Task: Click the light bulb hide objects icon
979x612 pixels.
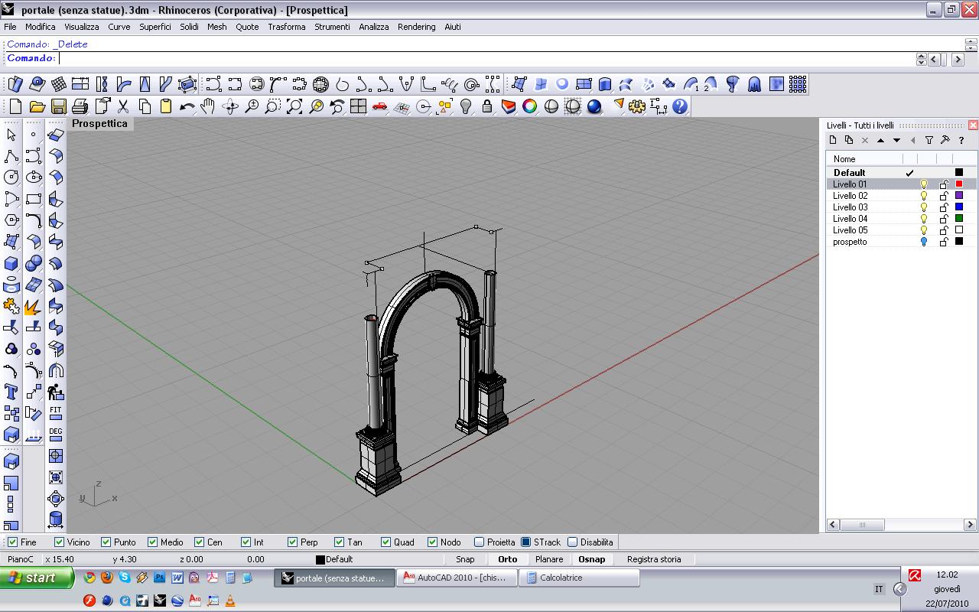Action: click(x=465, y=106)
